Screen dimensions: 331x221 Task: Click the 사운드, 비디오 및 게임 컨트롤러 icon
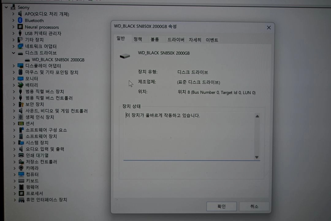click(21, 110)
